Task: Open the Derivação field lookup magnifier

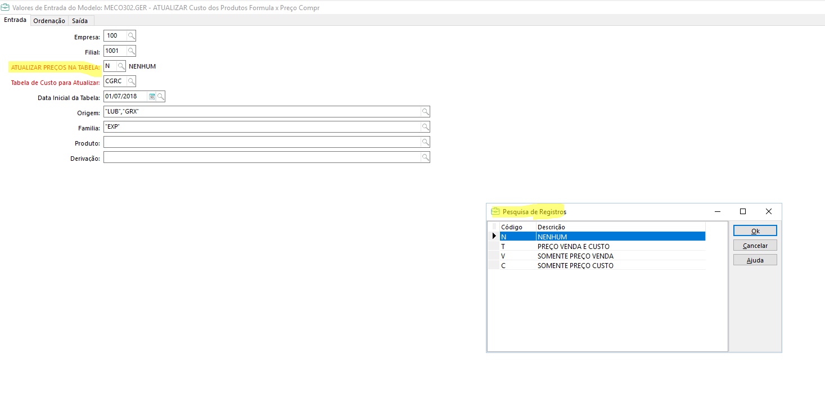Action: 425,157
